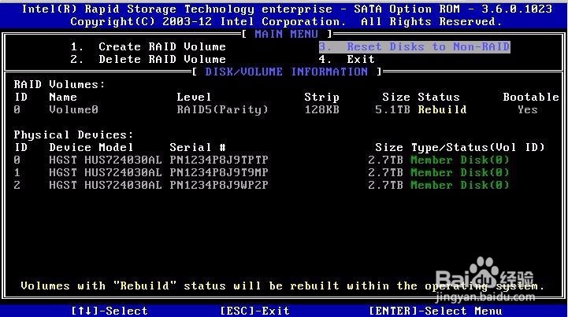Click the Name column header in RAID Volumes

(63, 97)
